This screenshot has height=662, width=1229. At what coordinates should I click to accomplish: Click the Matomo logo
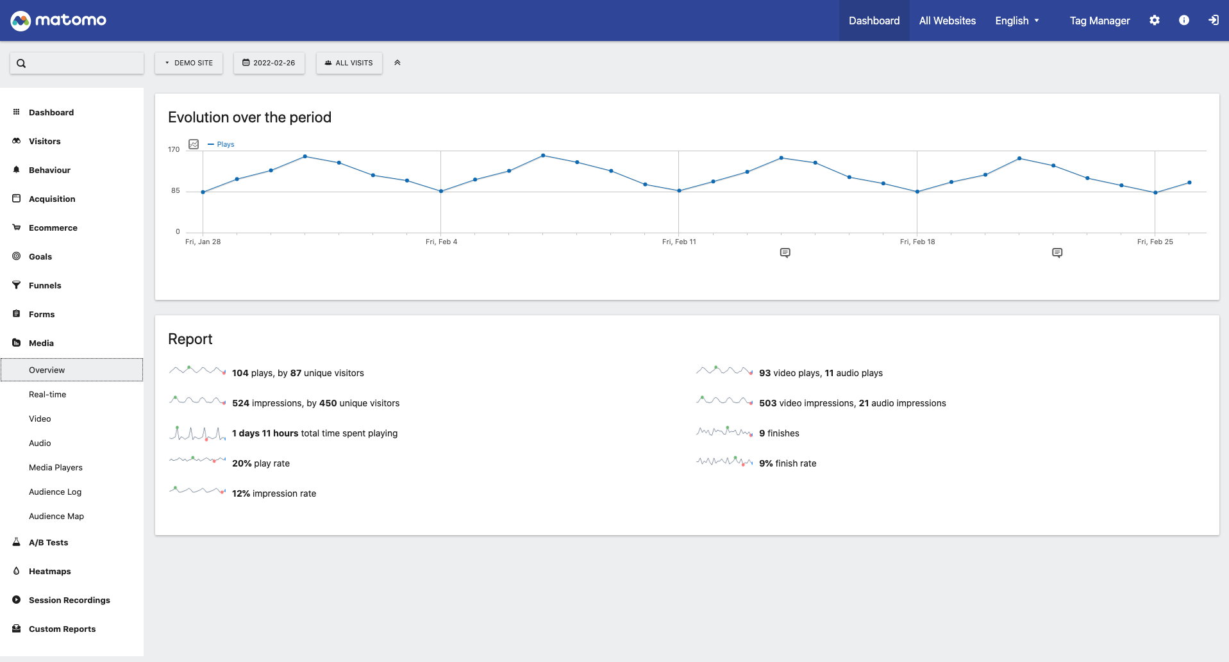(x=58, y=21)
